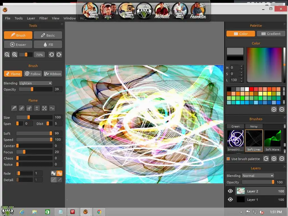
Task: Click the add color plus icon under swatches
Action: point(274,109)
